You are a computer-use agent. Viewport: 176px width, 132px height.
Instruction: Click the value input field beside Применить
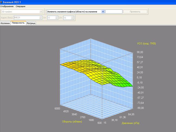(114, 12)
